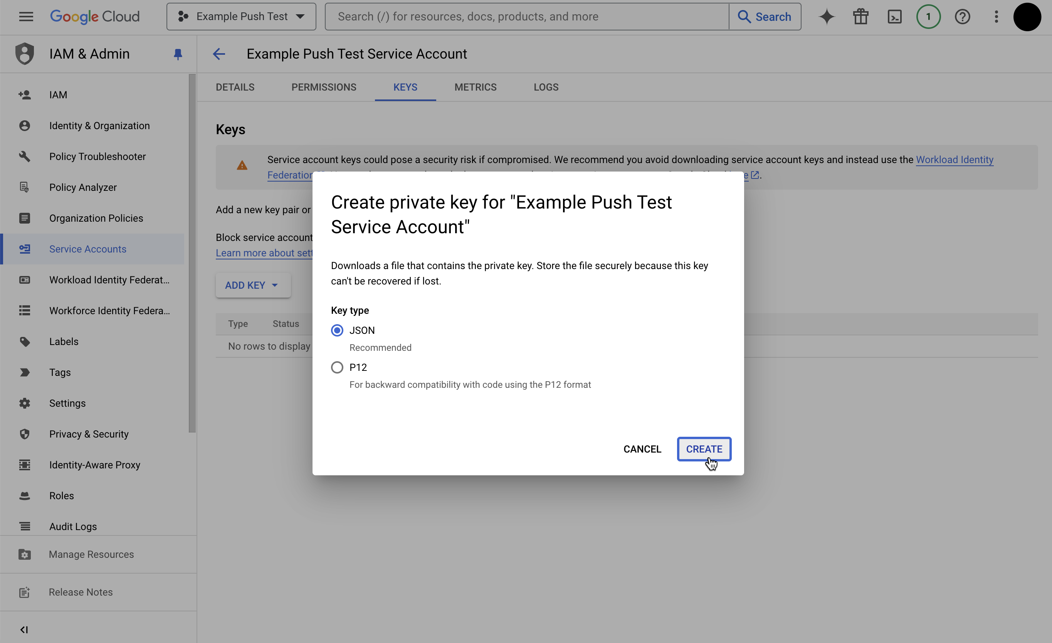
Task: Click the Google Cloud logo
Action: pyautogui.click(x=95, y=17)
